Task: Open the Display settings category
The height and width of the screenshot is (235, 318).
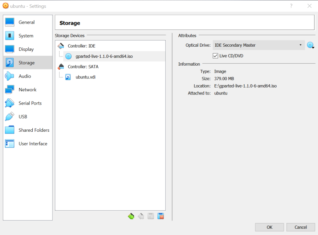Action: coord(26,49)
